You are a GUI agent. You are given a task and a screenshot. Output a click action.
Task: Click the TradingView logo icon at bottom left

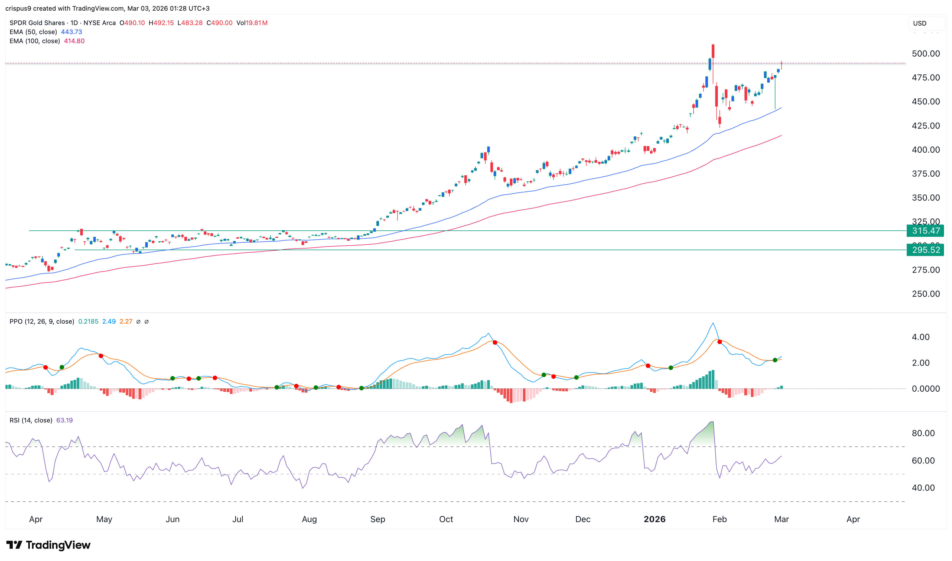tap(14, 545)
